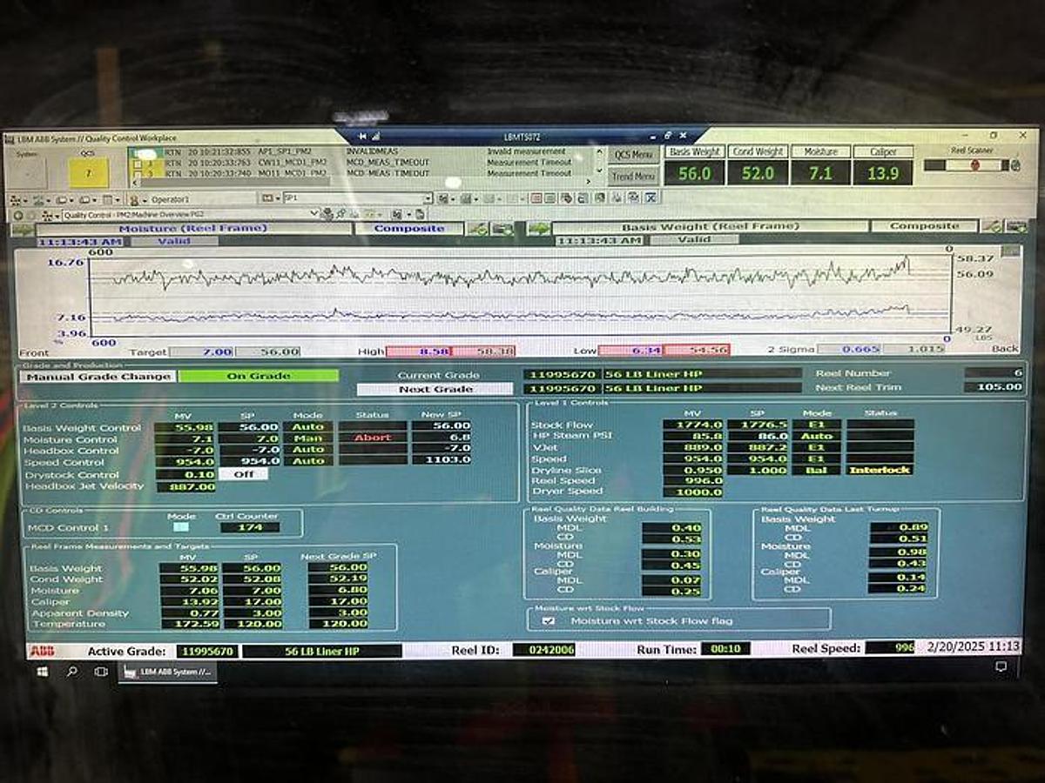Click the yellow QCS alarm tile
This screenshot has width=1045, height=783.
pos(88,172)
